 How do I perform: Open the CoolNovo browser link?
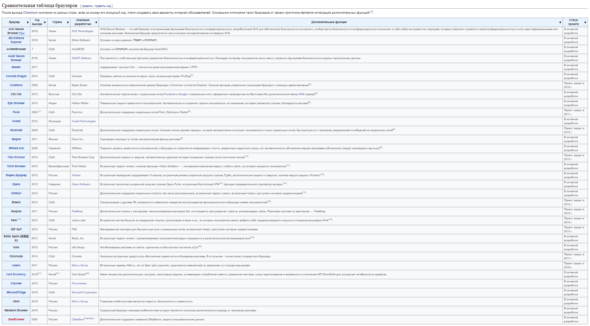[16, 85]
